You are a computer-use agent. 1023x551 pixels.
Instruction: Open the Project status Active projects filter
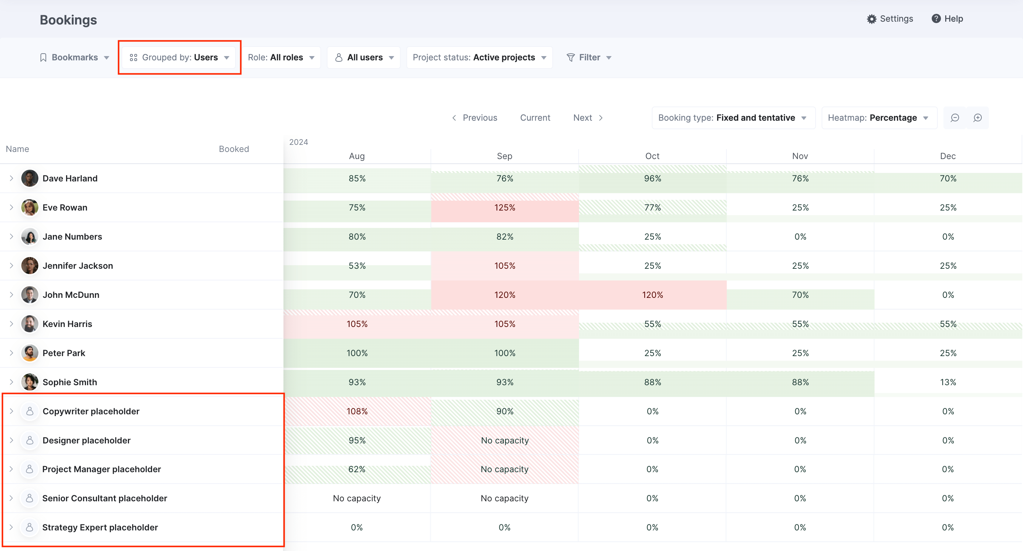pos(479,57)
